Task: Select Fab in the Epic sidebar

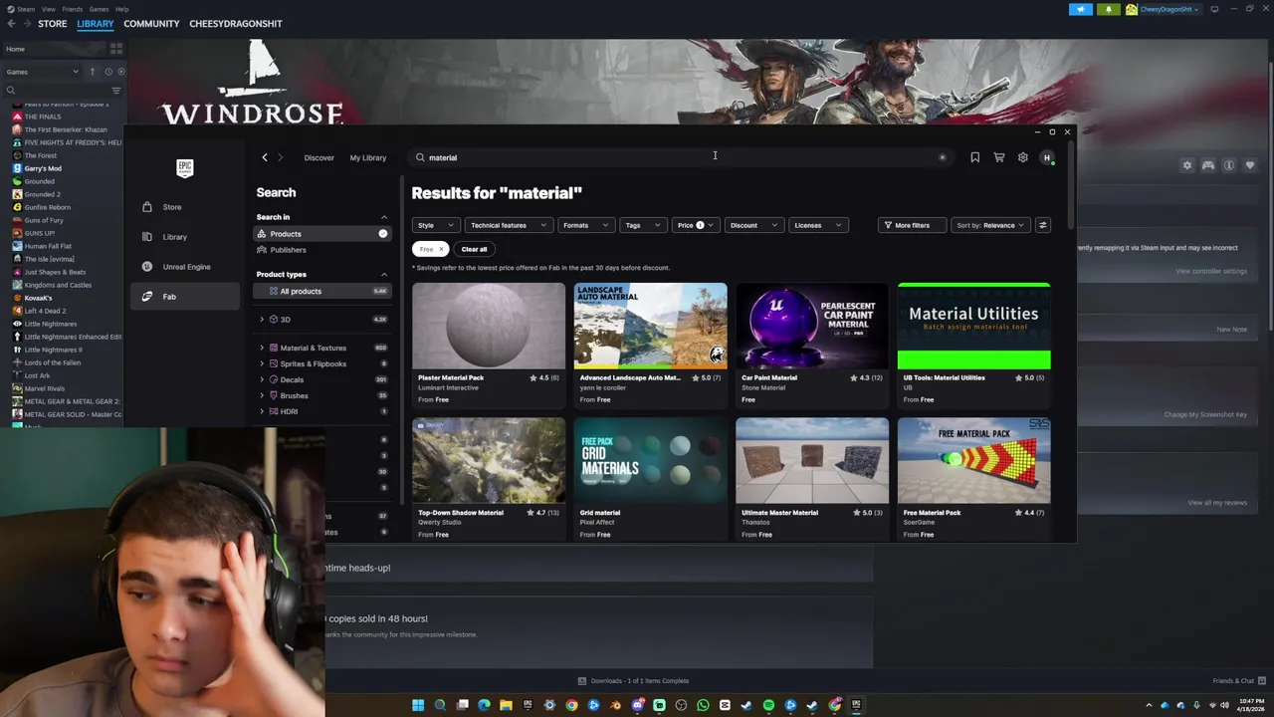Action: [x=185, y=297]
